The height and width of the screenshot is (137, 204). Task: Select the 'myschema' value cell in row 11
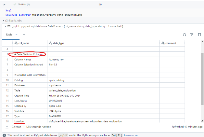click(x=103, y=85)
